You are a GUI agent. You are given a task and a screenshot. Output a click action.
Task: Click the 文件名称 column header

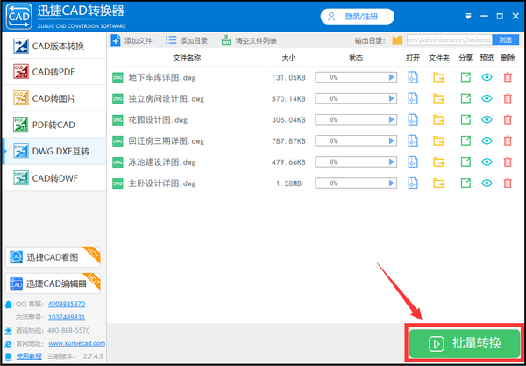187,58
